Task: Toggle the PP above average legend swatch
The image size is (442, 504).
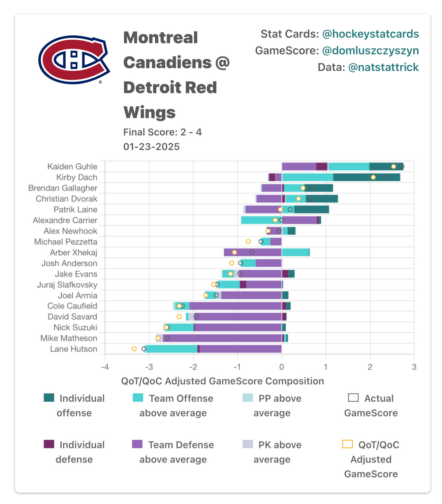Action: click(247, 398)
